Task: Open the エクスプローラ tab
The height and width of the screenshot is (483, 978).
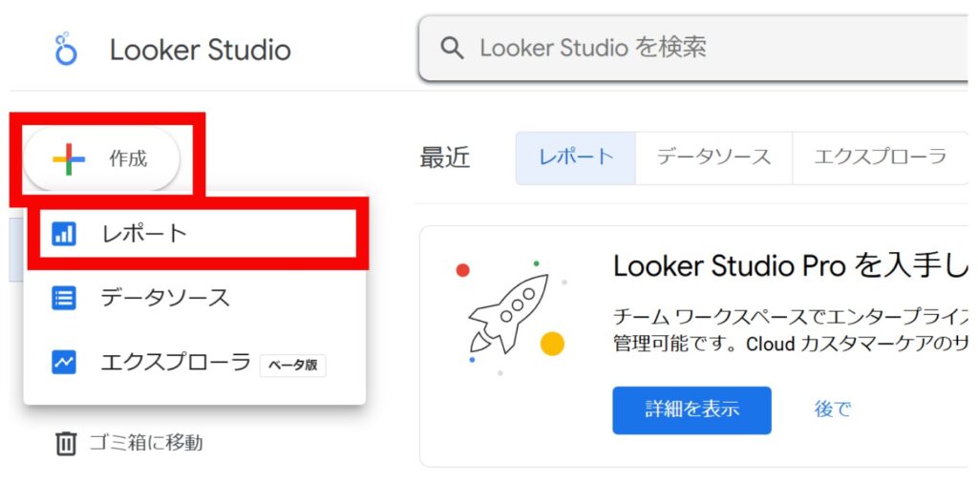Action: pyautogui.click(x=879, y=157)
